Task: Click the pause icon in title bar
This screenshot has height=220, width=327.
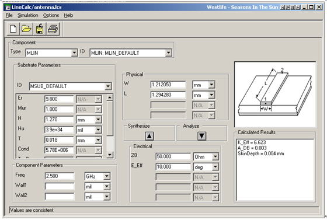Action: 293,7
